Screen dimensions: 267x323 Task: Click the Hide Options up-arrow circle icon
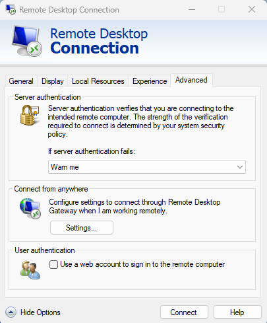click(11, 312)
